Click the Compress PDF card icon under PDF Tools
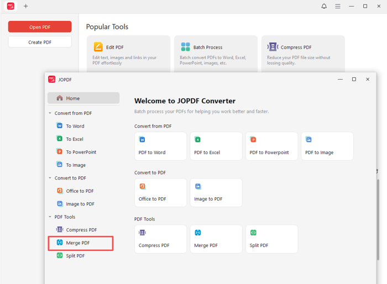This screenshot has height=284, width=387. click(143, 233)
